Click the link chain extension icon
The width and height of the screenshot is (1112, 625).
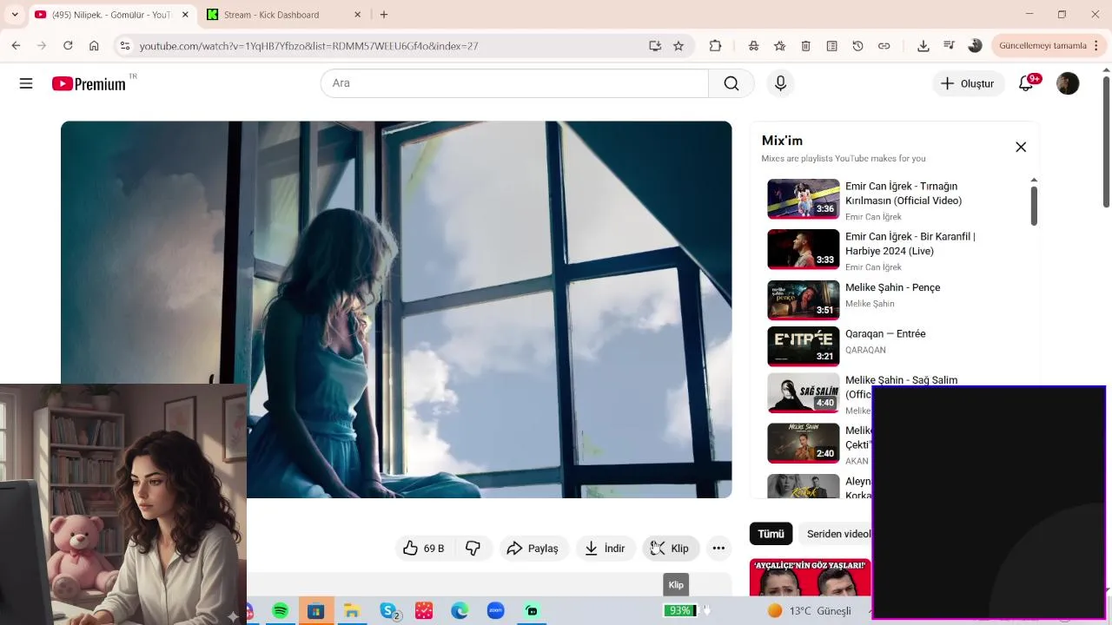point(884,46)
